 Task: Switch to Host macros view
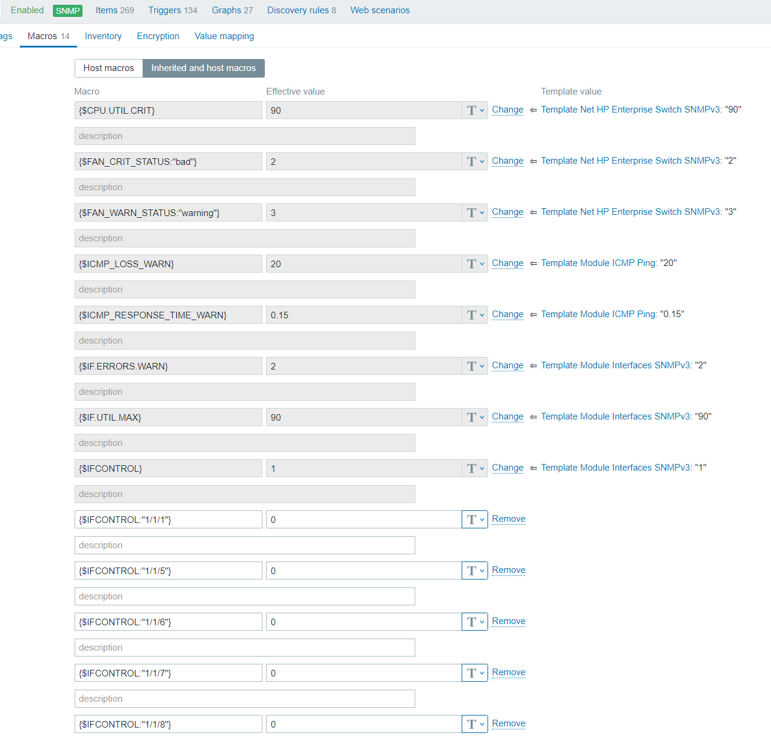(109, 68)
